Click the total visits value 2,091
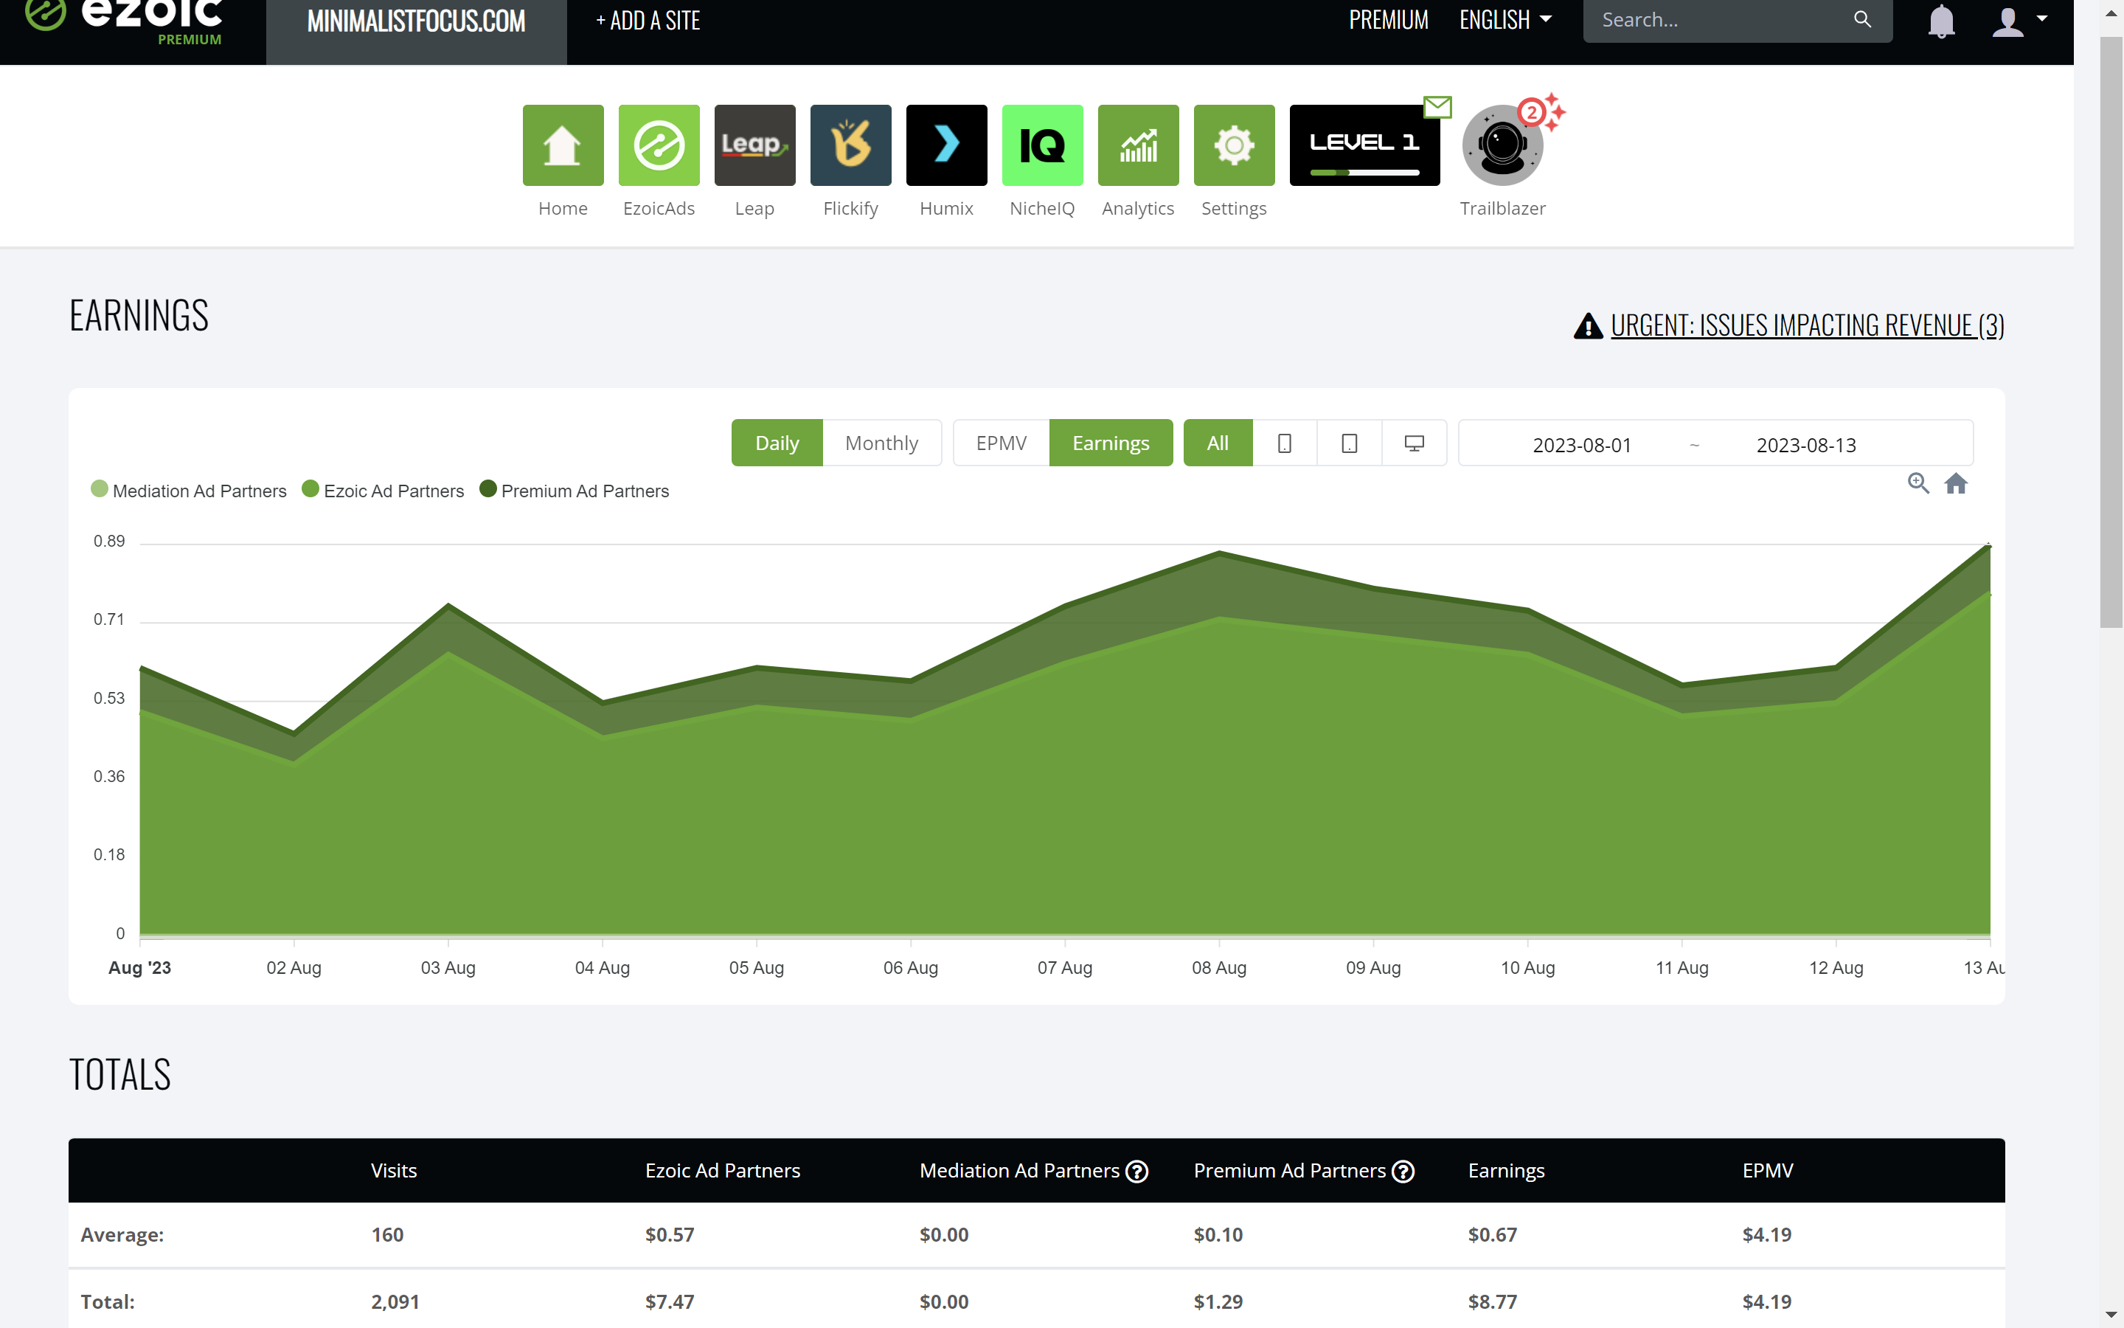Viewport: 2124px width, 1328px height. tap(395, 1301)
